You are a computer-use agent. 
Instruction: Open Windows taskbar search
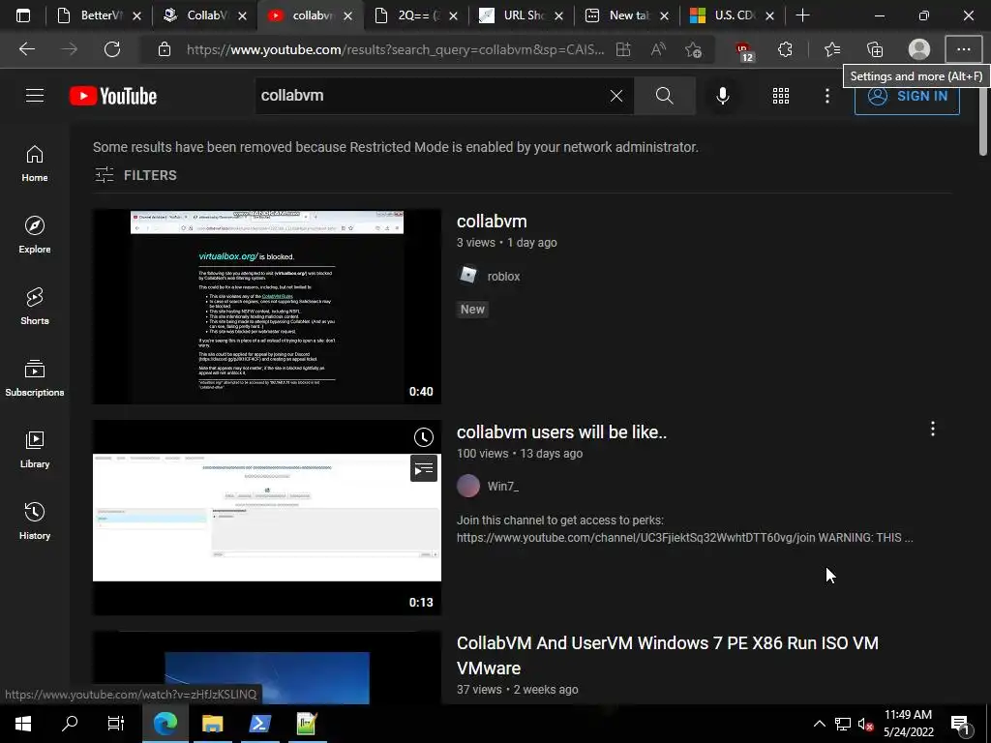[x=70, y=723]
